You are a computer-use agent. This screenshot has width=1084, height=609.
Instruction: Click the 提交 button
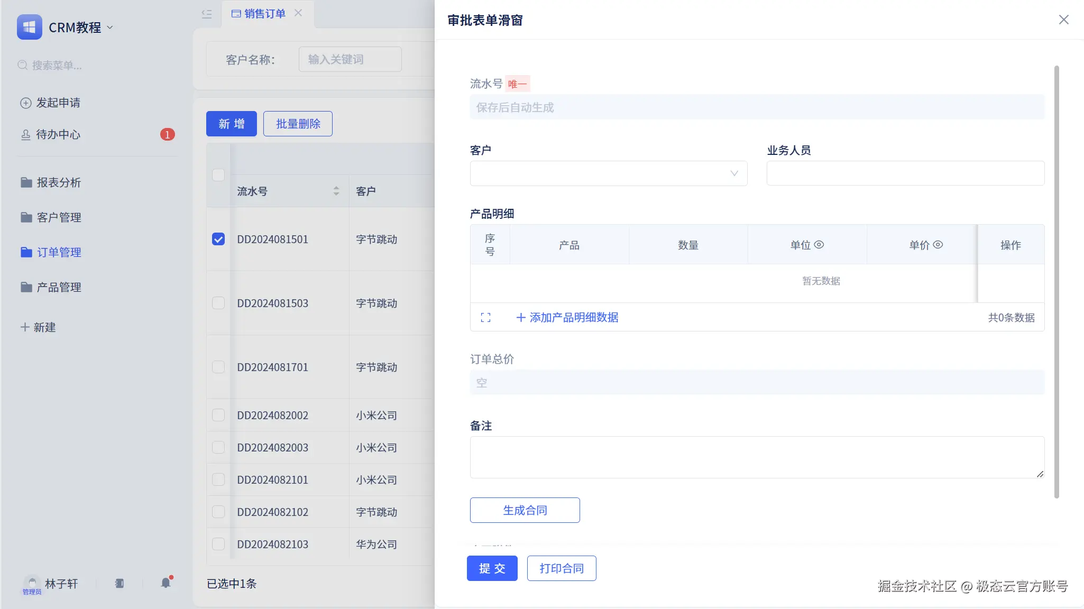coord(492,568)
